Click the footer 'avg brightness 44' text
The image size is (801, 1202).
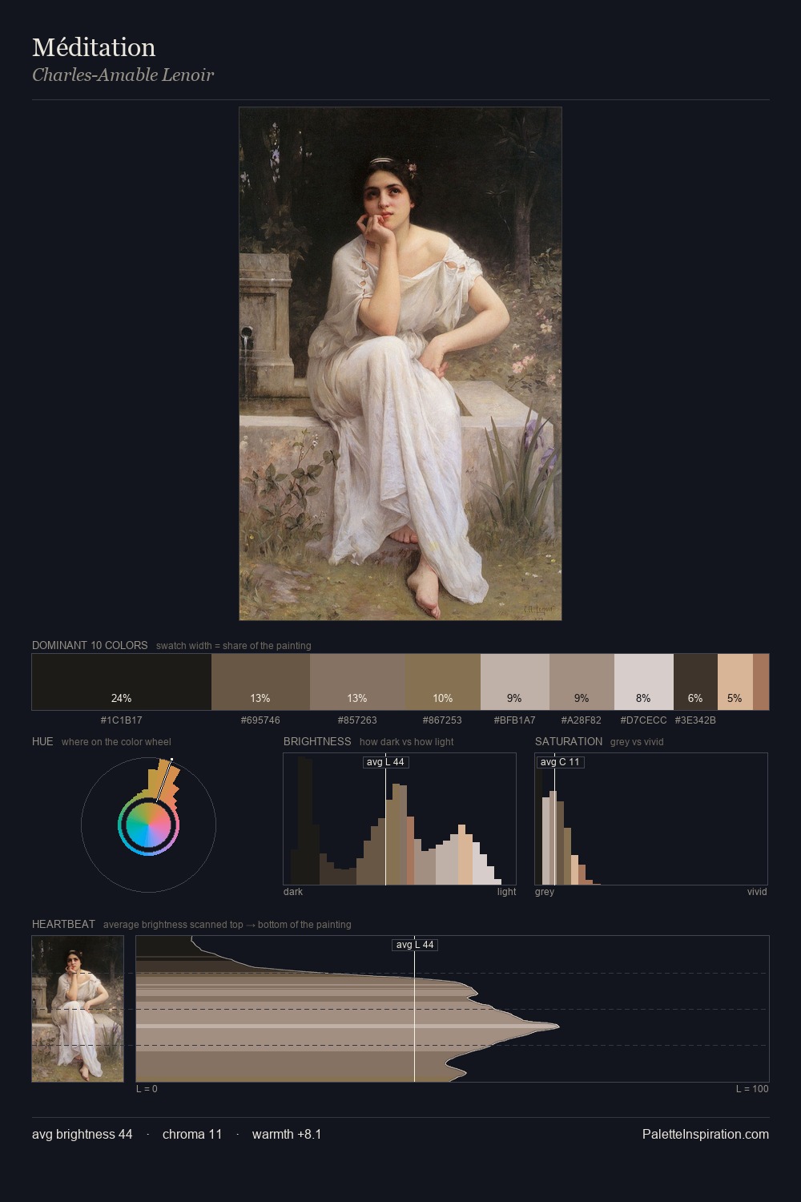point(83,1134)
